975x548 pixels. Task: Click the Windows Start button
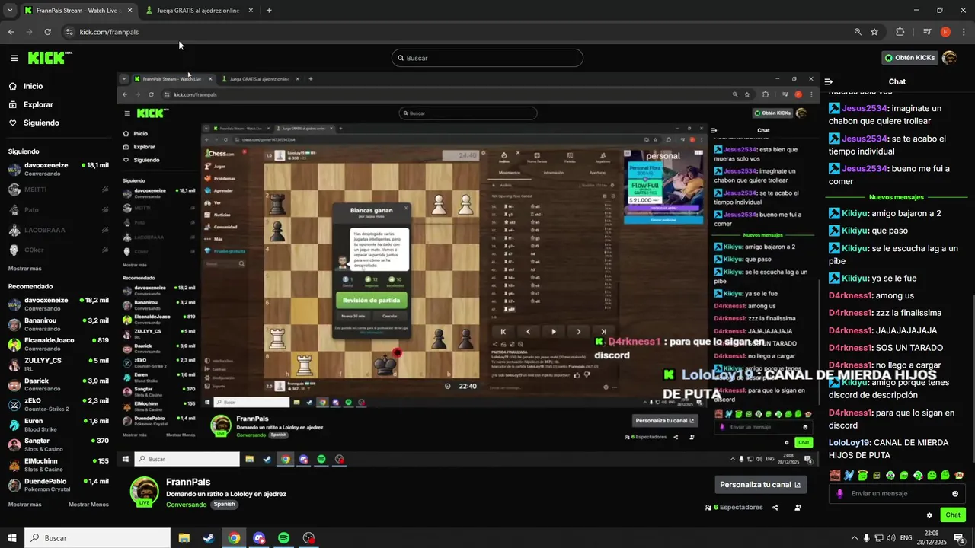point(11,538)
